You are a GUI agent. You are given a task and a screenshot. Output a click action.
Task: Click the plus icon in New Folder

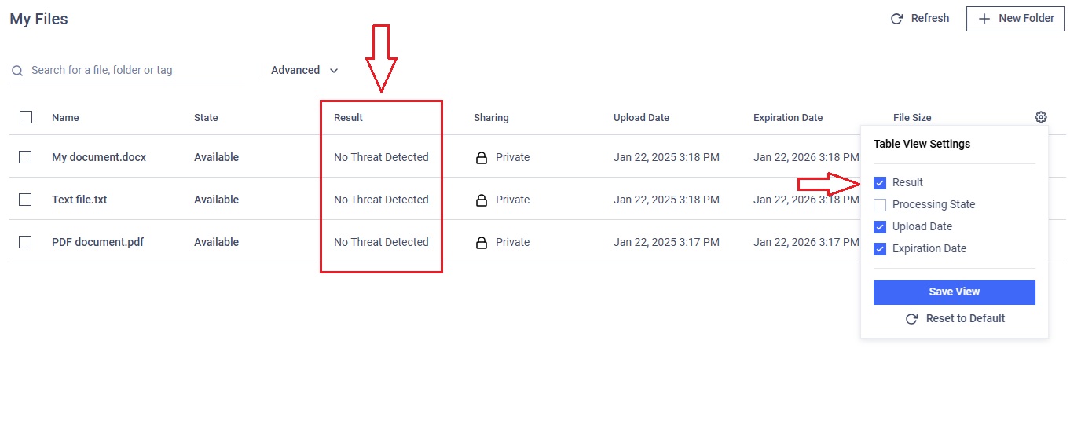click(984, 18)
